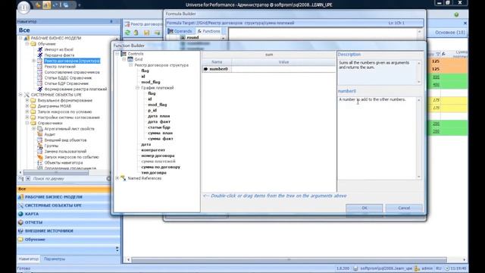
Task: Select p_id under График платежей
Action: 152,110
